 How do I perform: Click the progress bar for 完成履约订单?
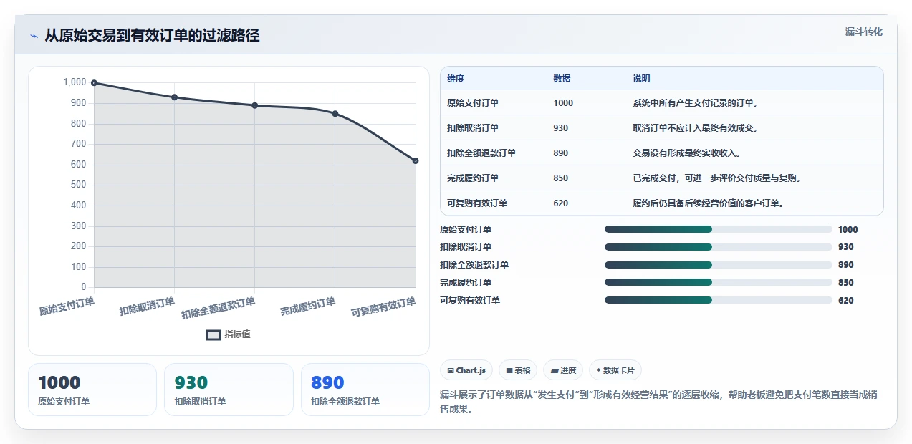tap(719, 283)
